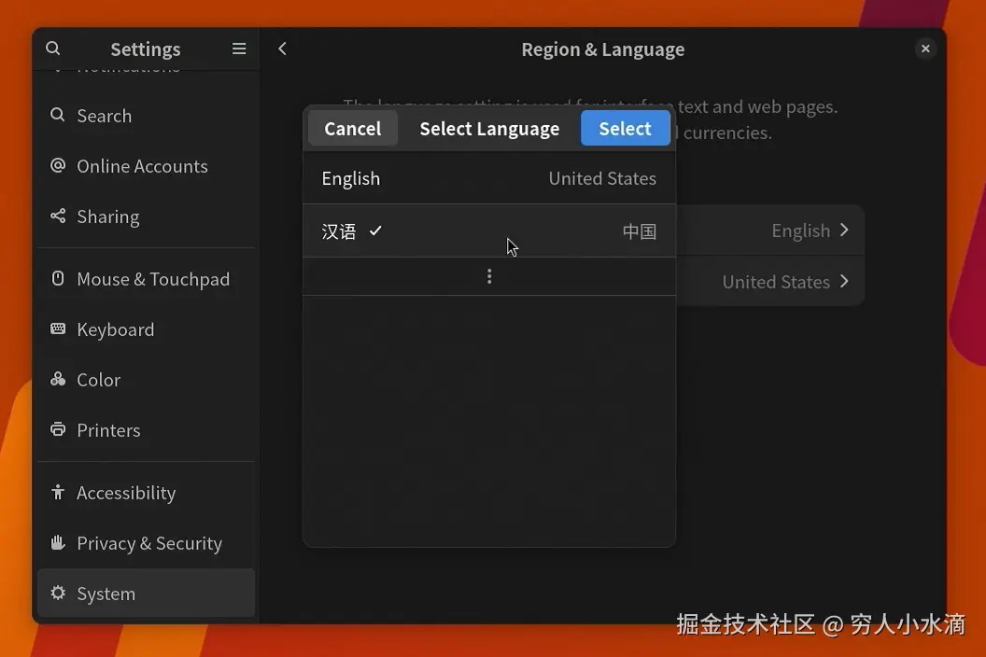Click the Privacy & Security hand icon
This screenshot has width=986, height=657.
pyautogui.click(x=58, y=542)
